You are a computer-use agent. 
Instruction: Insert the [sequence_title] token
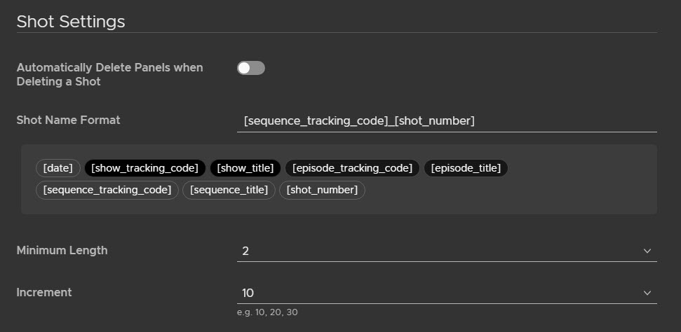(229, 190)
